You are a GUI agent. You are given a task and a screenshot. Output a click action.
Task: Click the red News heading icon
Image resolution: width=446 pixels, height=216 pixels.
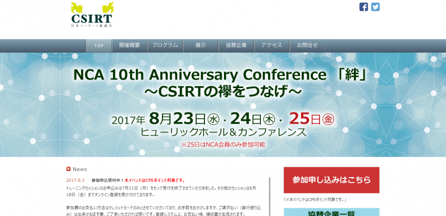click(x=68, y=169)
